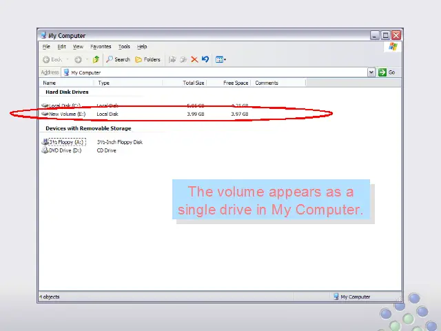This screenshot has height=331, width=441.
Task: Sort by the Free Space column header
Action: click(x=236, y=83)
